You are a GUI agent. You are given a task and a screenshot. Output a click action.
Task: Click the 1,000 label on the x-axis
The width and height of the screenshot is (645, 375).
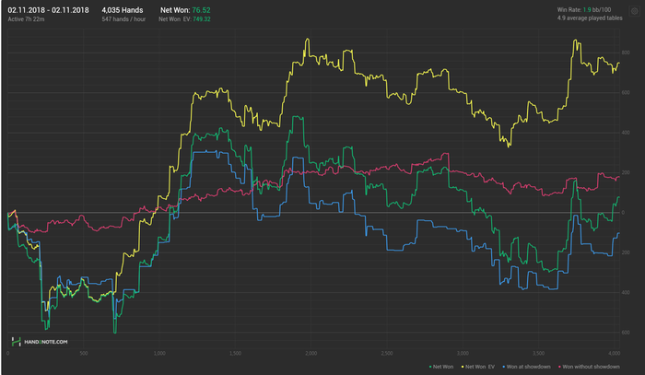(x=159, y=353)
